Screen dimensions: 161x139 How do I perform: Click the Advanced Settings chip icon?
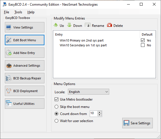(9, 66)
